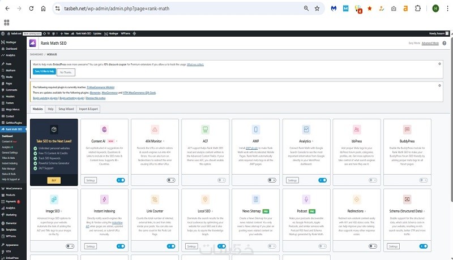Bookmark this page with the star icon
Image resolution: width=453 pixels, height=260 pixels.
coord(317,8)
